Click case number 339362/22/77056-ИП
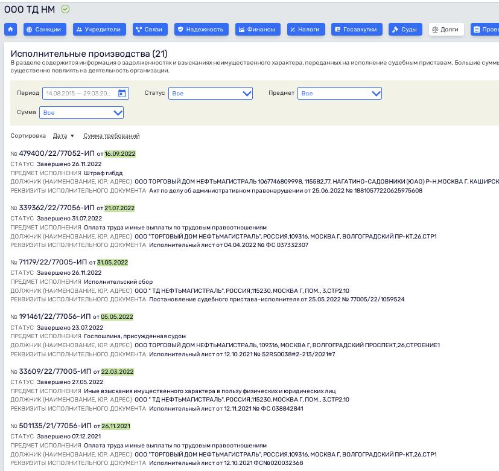The image size is (499, 471). pyautogui.click(x=57, y=208)
